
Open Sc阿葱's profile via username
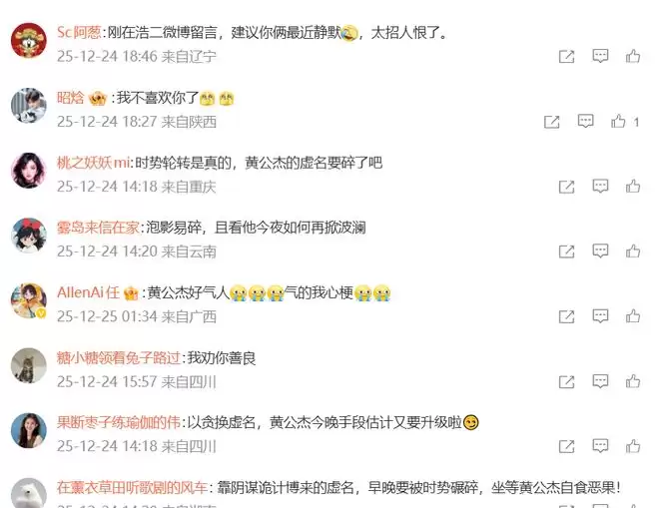click(79, 32)
